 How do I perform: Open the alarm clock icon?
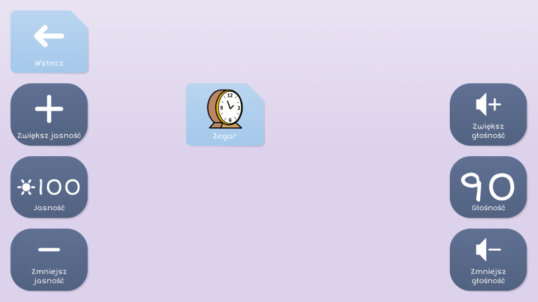click(x=225, y=109)
